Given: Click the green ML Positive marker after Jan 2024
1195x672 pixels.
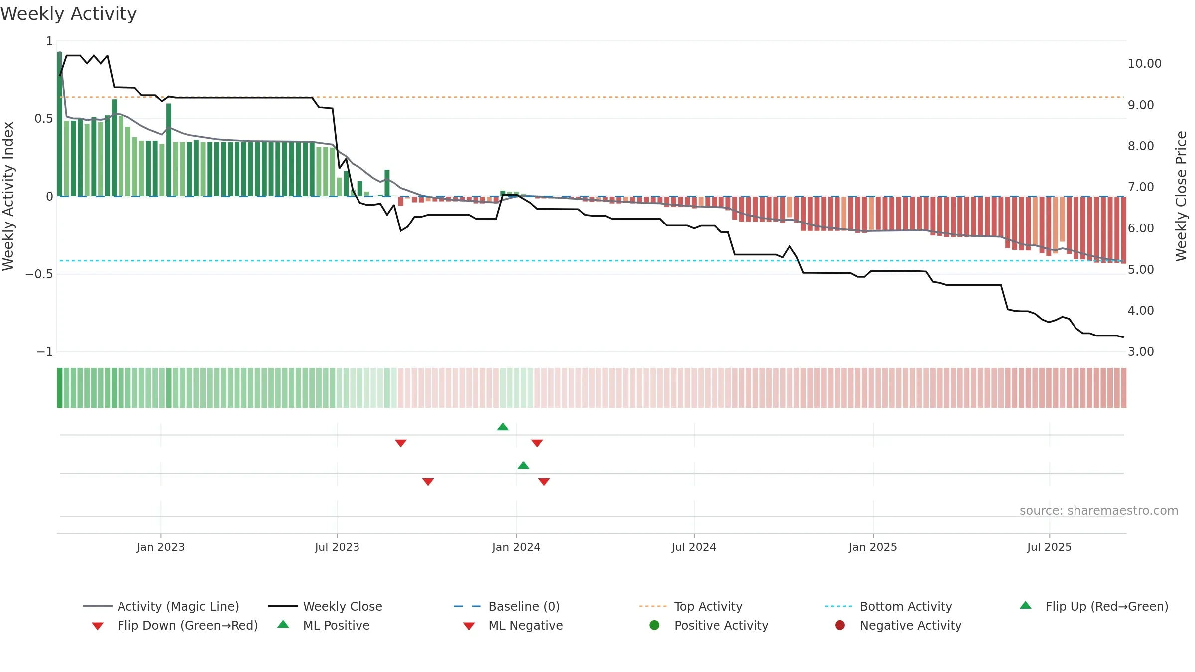Looking at the screenshot, I should tap(523, 465).
